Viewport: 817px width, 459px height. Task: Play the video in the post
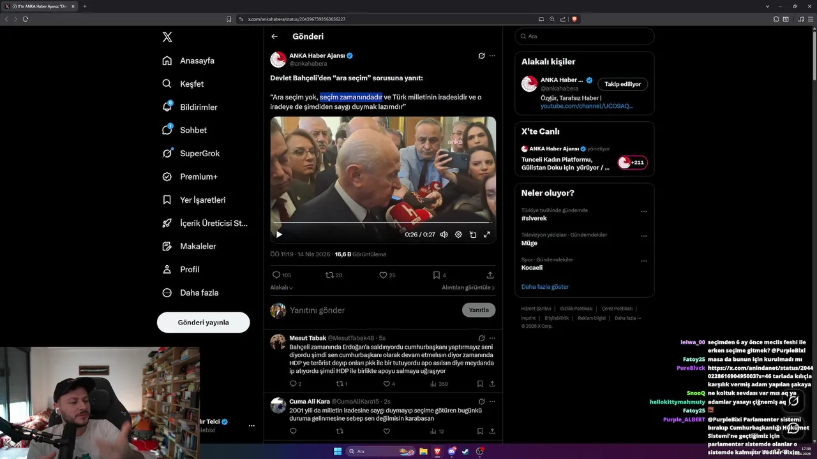click(x=279, y=235)
